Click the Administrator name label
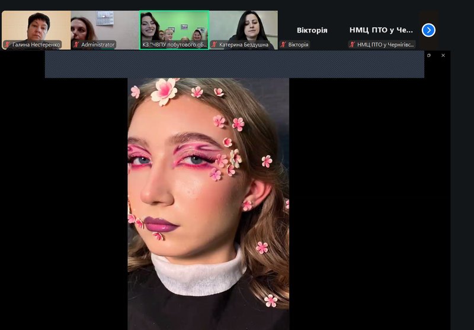This screenshot has height=330, width=474. (98, 44)
